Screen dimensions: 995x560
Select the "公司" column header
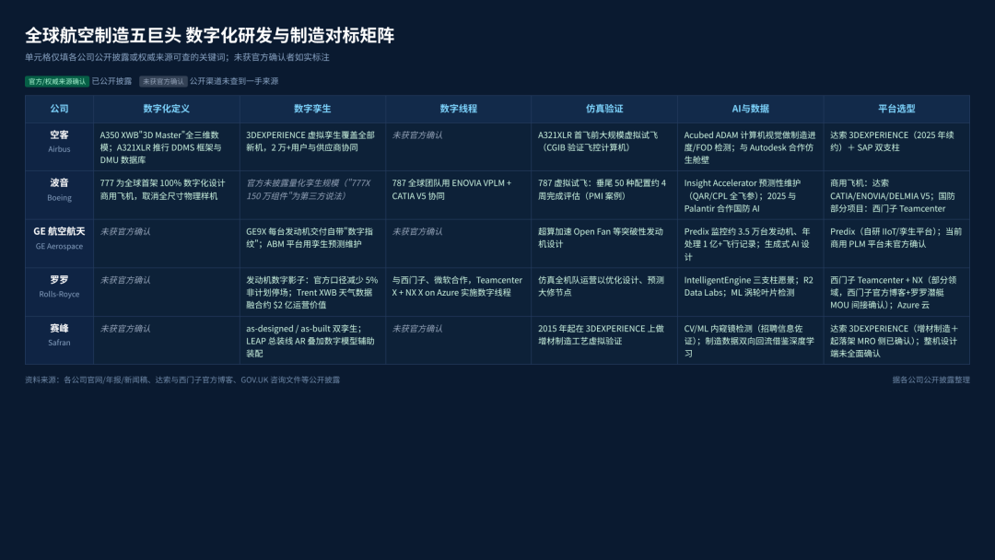pos(60,109)
